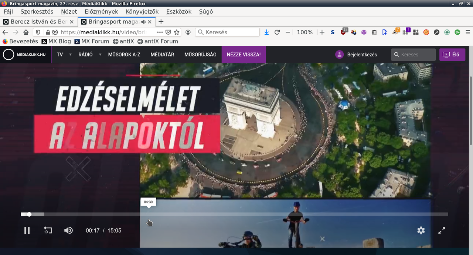Click the video progress bar playhead
The width and height of the screenshot is (473, 255).
[x=29, y=214]
